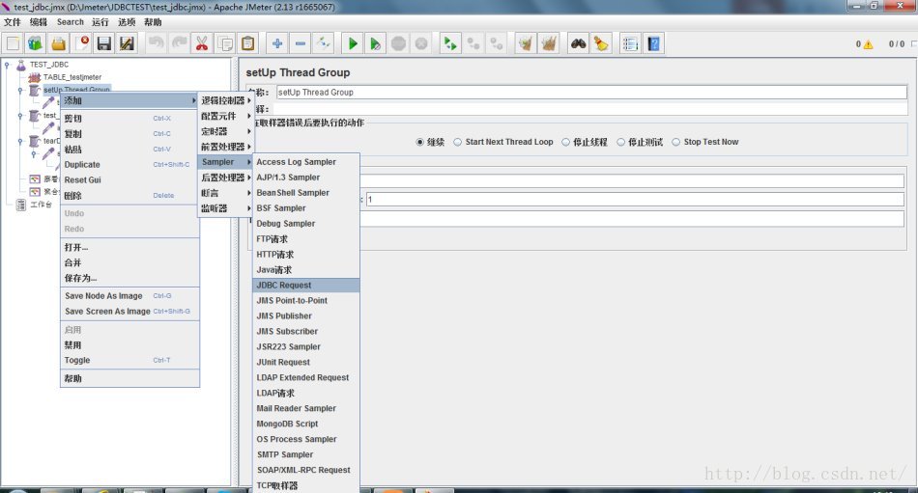Open the 编辑 menu
Screen dimensions: 918x493
(x=39, y=22)
